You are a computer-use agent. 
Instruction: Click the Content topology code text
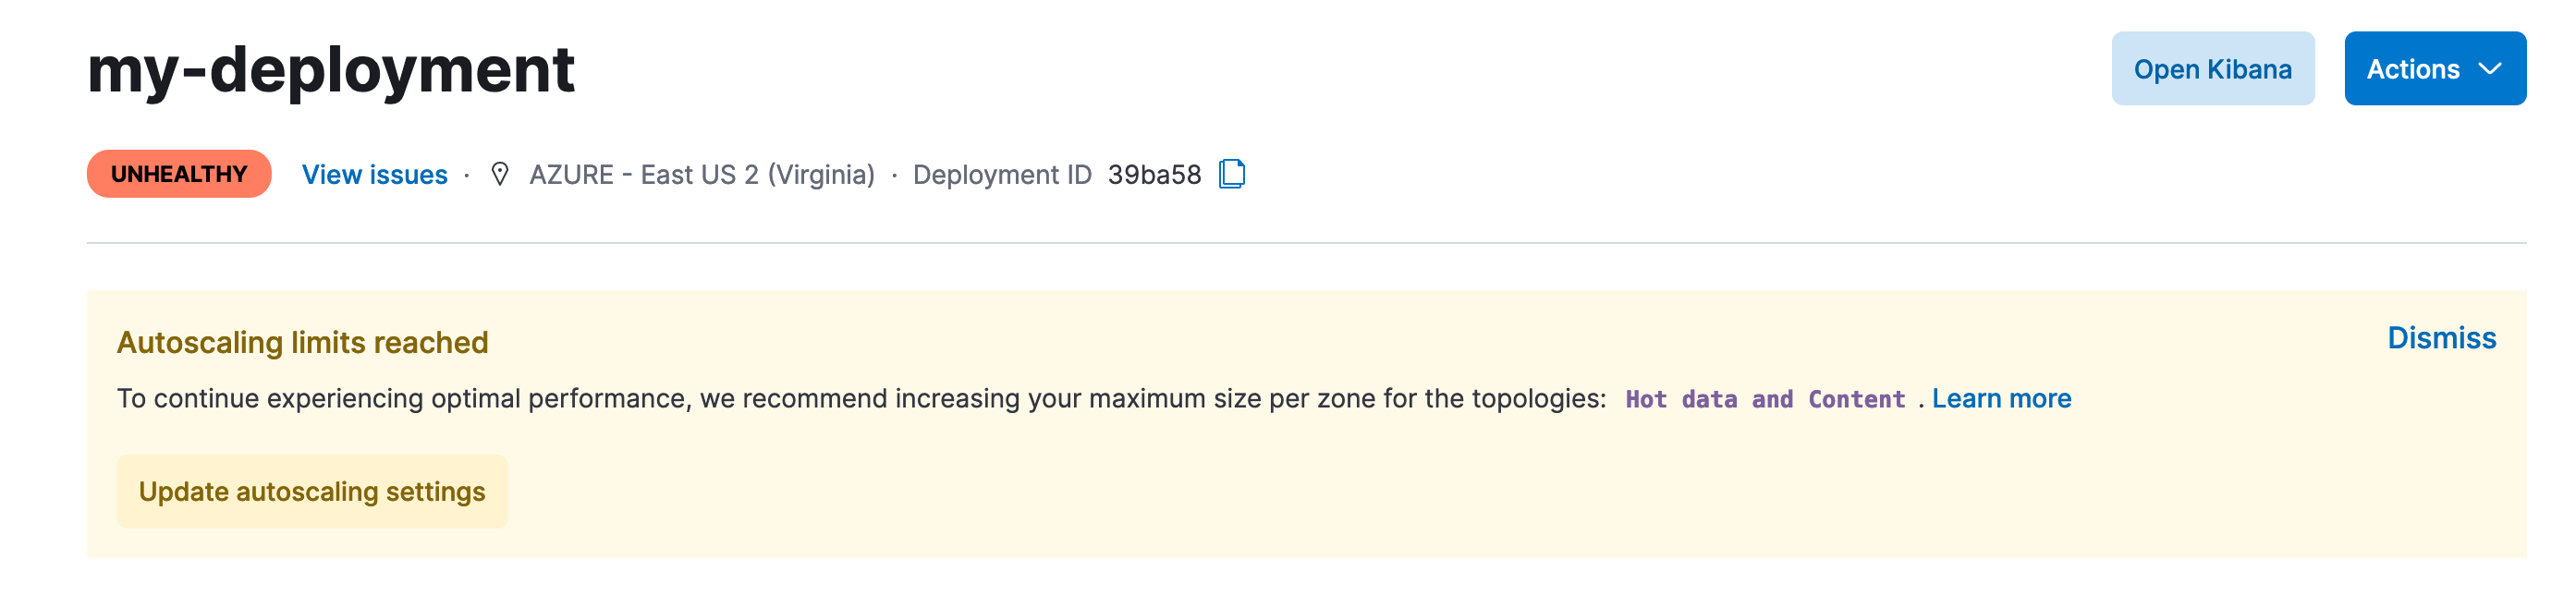coord(1856,400)
